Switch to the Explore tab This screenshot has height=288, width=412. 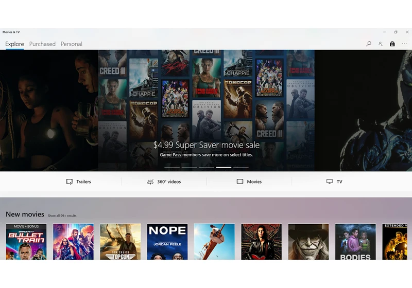14,44
